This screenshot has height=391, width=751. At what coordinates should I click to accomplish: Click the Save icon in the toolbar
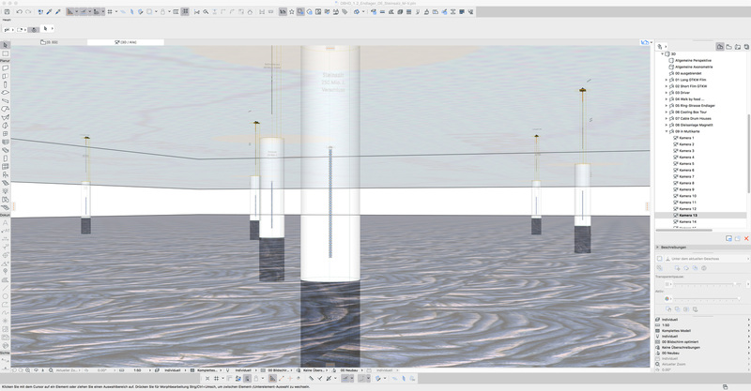7,12
